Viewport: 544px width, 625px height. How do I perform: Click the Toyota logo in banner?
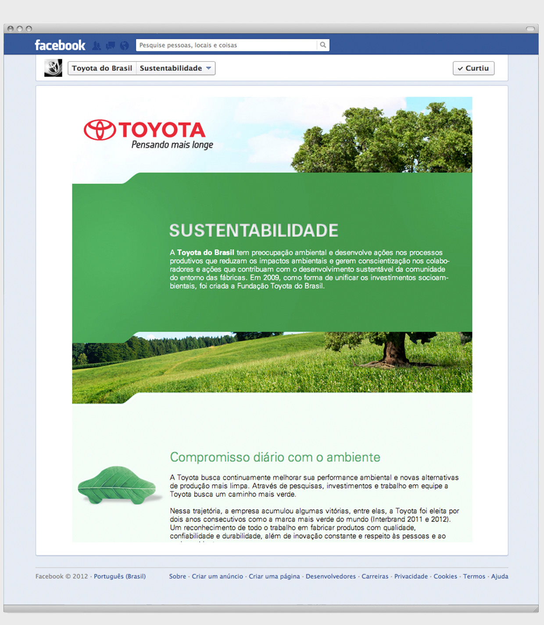[144, 130]
